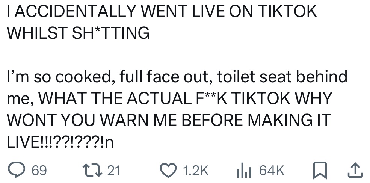Like the post with heart icon
Screen dimensions: 370x183
tap(168, 170)
